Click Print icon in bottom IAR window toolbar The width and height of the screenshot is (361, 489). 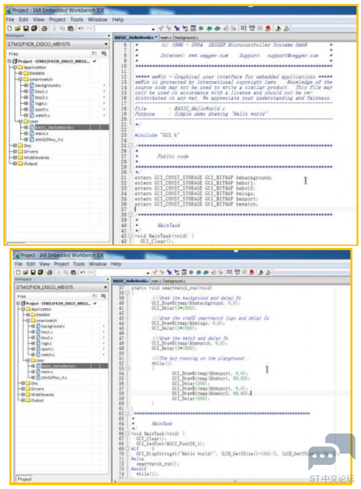pyautogui.click(x=50, y=272)
